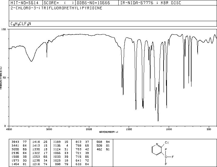Screen dimensions: 217x167
Task: Click transmittance value 4 beside 1136
Action: pyautogui.click(x=67, y=146)
